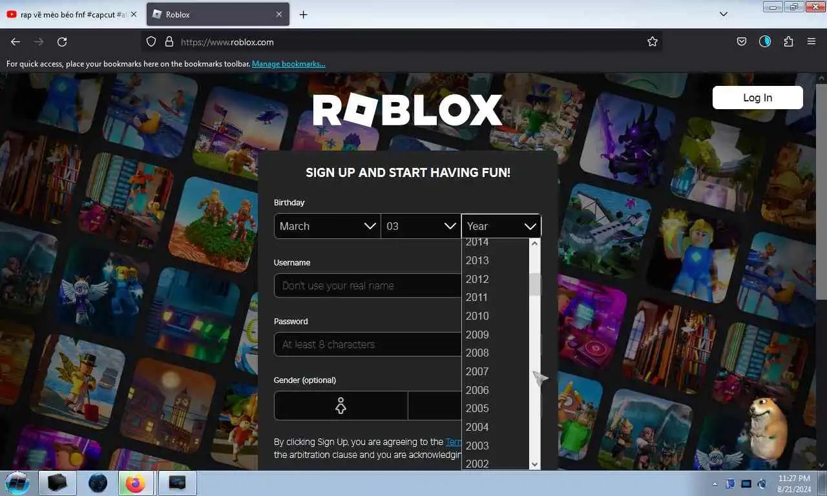The width and height of the screenshot is (827, 496).
Task: Choose 2006 from the year list
Action: pos(496,390)
